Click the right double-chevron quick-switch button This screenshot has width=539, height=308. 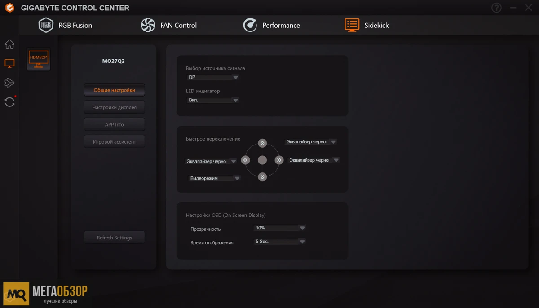pos(279,160)
